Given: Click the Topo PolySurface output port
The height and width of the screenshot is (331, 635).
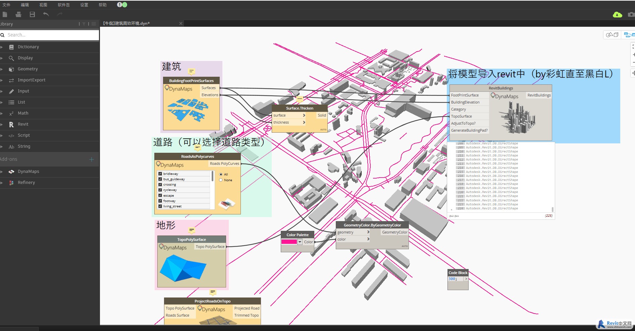Looking at the screenshot, I should [210, 247].
